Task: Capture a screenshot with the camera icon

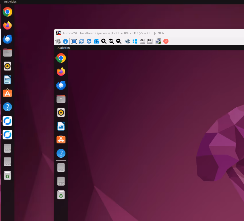Action: pos(96,41)
